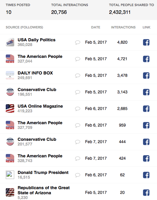Click Facebook icon in USA Online Magazine row
The width and height of the screenshot is (157, 200).
146,109
